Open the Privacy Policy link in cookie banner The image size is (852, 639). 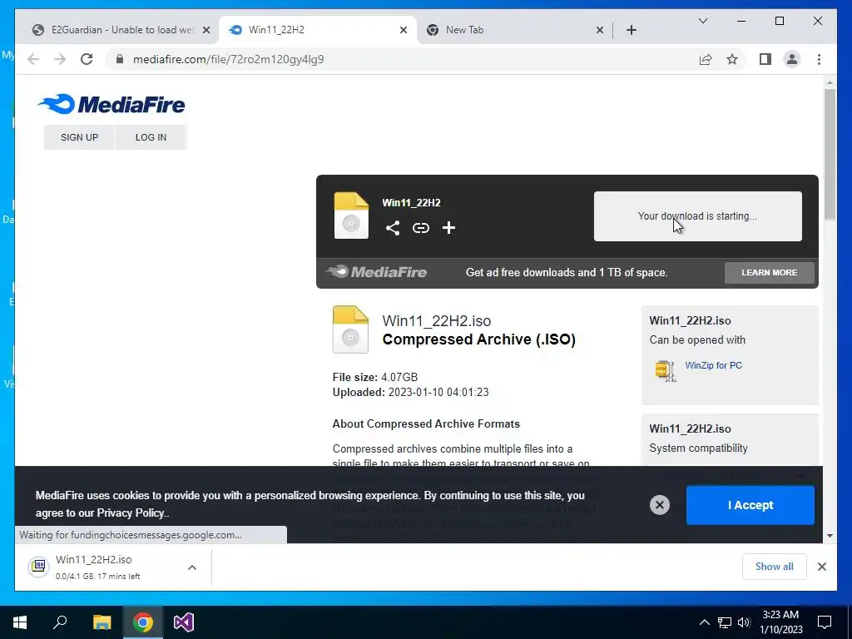pyautogui.click(x=131, y=513)
